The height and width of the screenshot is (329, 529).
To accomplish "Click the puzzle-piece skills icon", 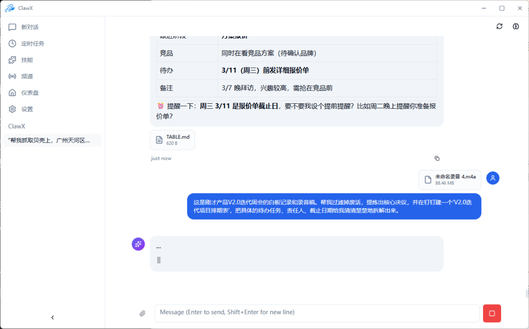I will pyautogui.click(x=12, y=60).
